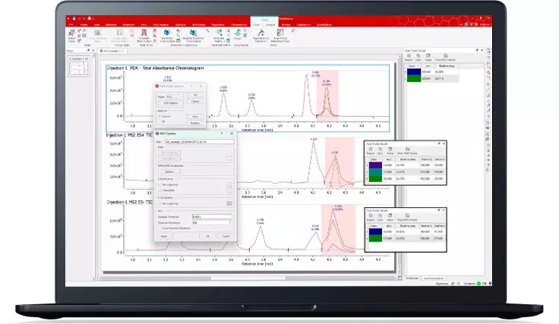
Task: Click Report icon in middle Peak Purity Result window
Action: point(371,151)
